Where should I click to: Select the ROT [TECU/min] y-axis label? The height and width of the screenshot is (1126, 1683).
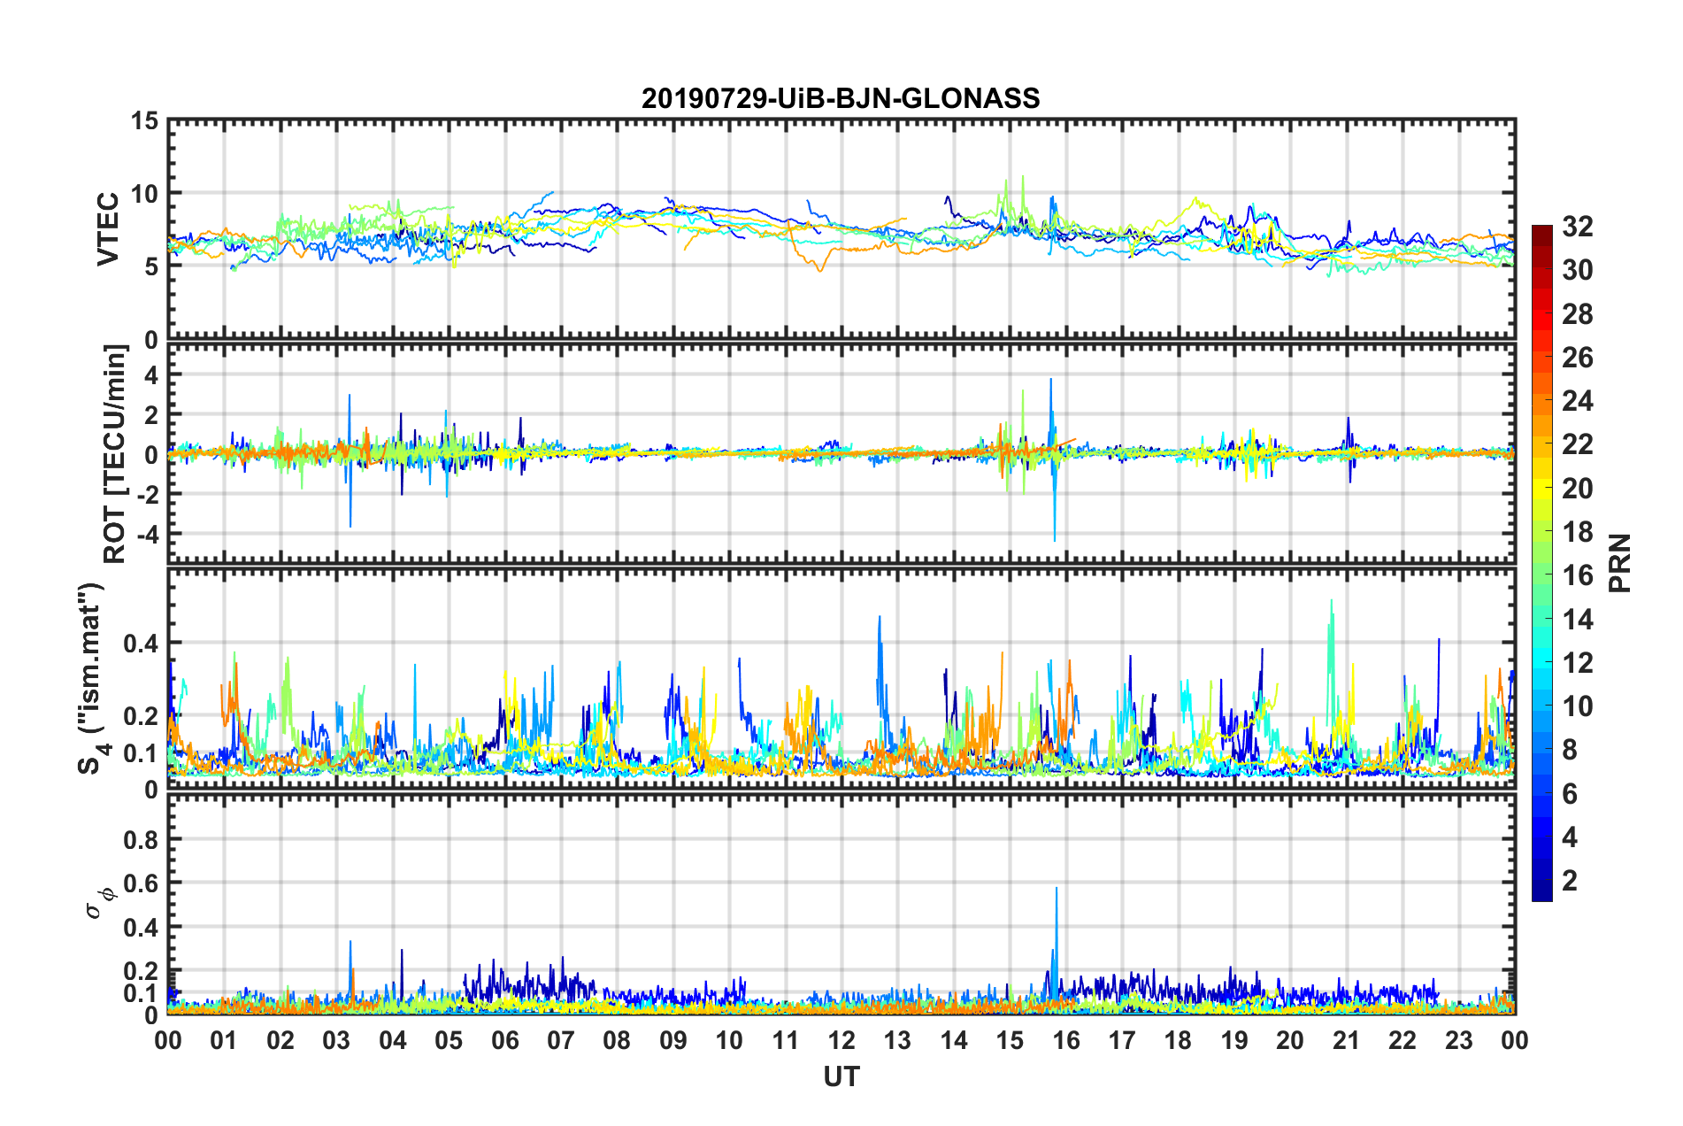[114, 454]
